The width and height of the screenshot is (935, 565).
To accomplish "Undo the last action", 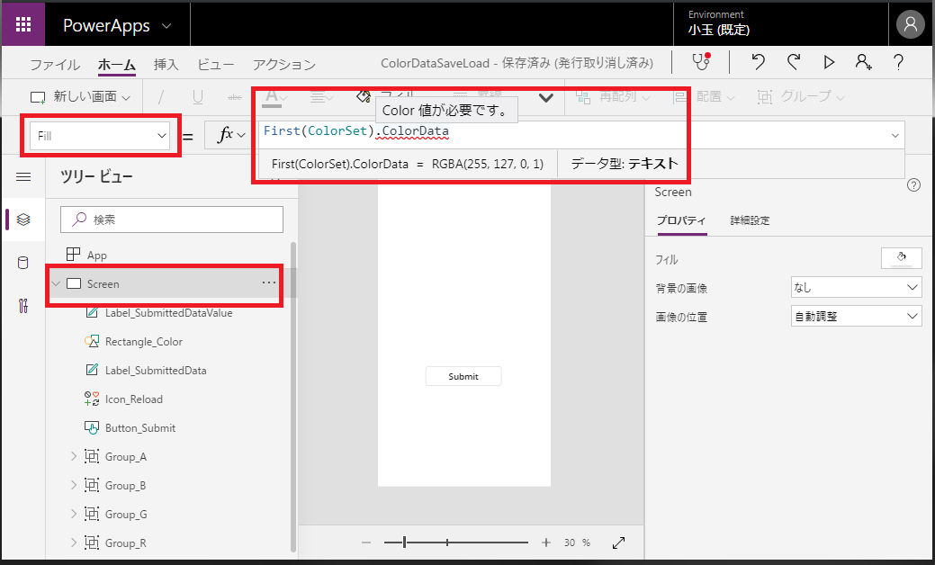I will (x=758, y=62).
